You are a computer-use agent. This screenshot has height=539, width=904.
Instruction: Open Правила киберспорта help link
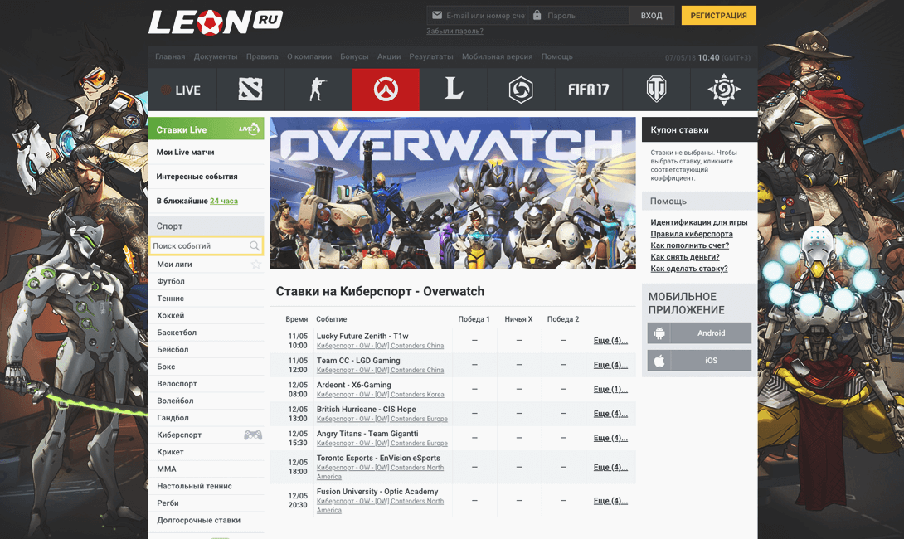coord(692,234)
